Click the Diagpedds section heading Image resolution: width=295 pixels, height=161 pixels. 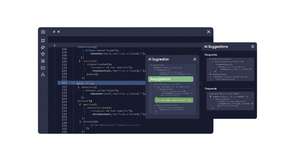211,55
